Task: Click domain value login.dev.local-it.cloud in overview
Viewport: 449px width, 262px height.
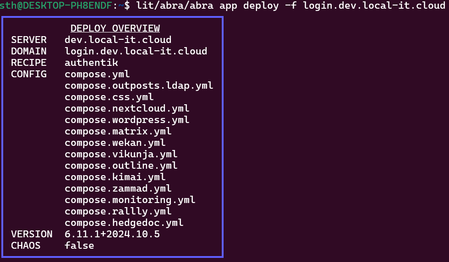Action: [136, 51]
